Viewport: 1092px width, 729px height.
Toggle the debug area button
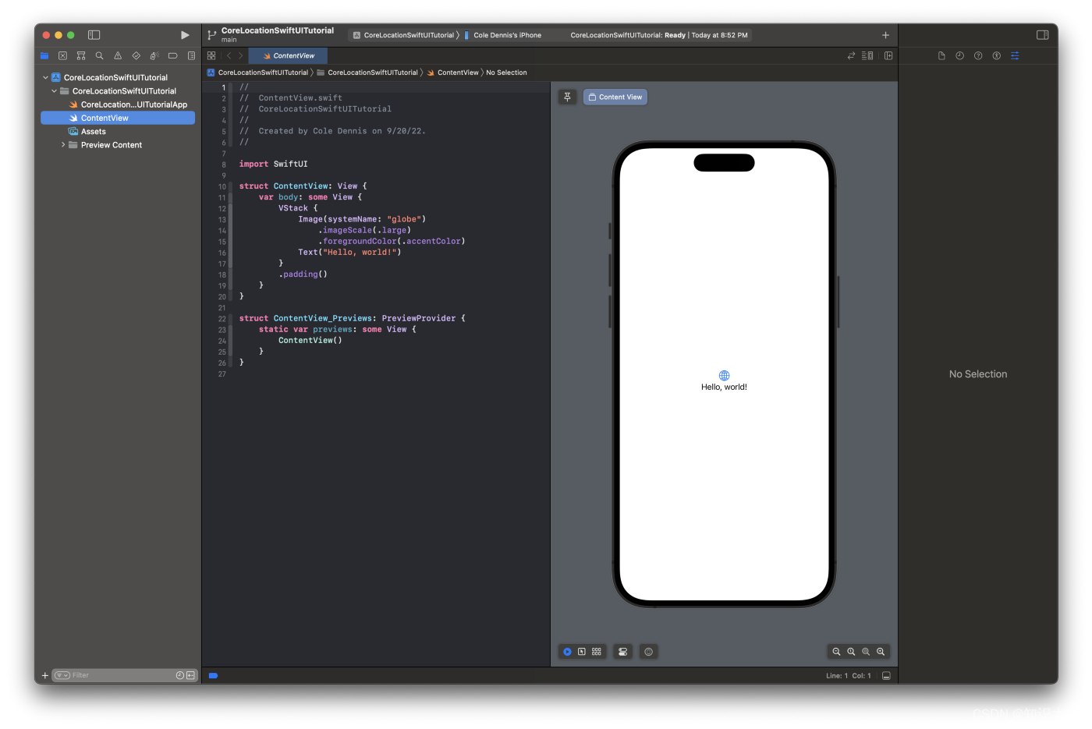tap(886, 675)
